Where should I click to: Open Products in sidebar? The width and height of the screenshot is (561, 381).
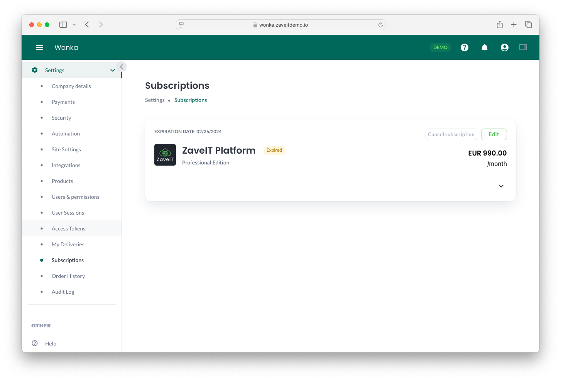[62, 181]
